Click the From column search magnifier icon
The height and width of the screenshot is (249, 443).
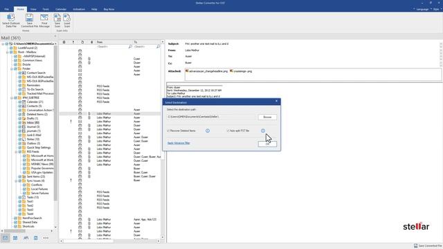pyautogui.click(x=130, y=46)
